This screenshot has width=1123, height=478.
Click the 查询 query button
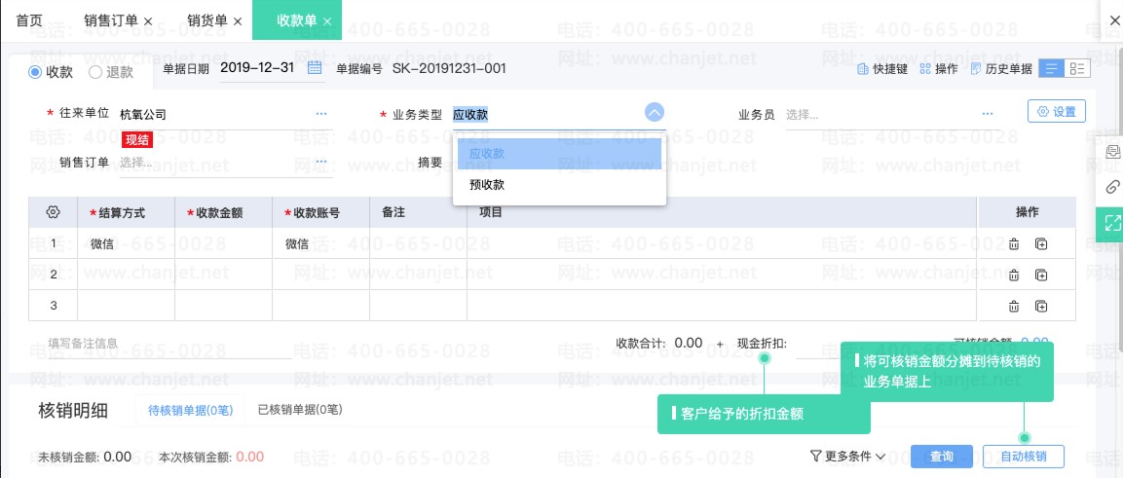[942, 457]
